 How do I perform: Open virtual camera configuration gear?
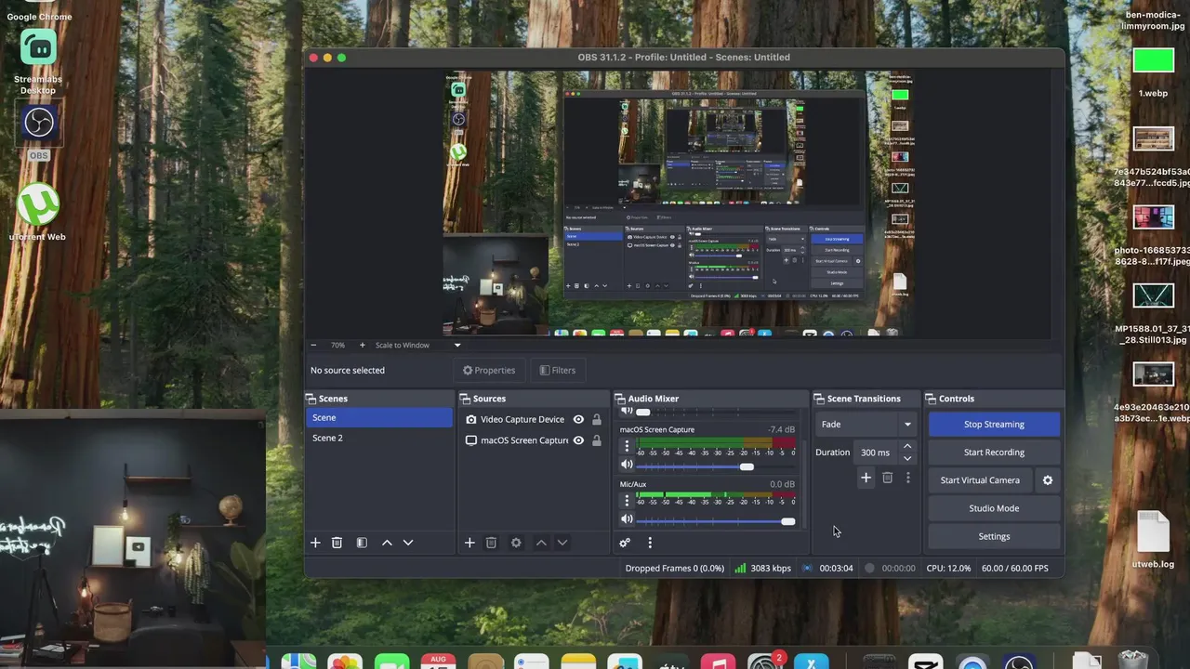pyautogui.click(x=1048, y=480)
